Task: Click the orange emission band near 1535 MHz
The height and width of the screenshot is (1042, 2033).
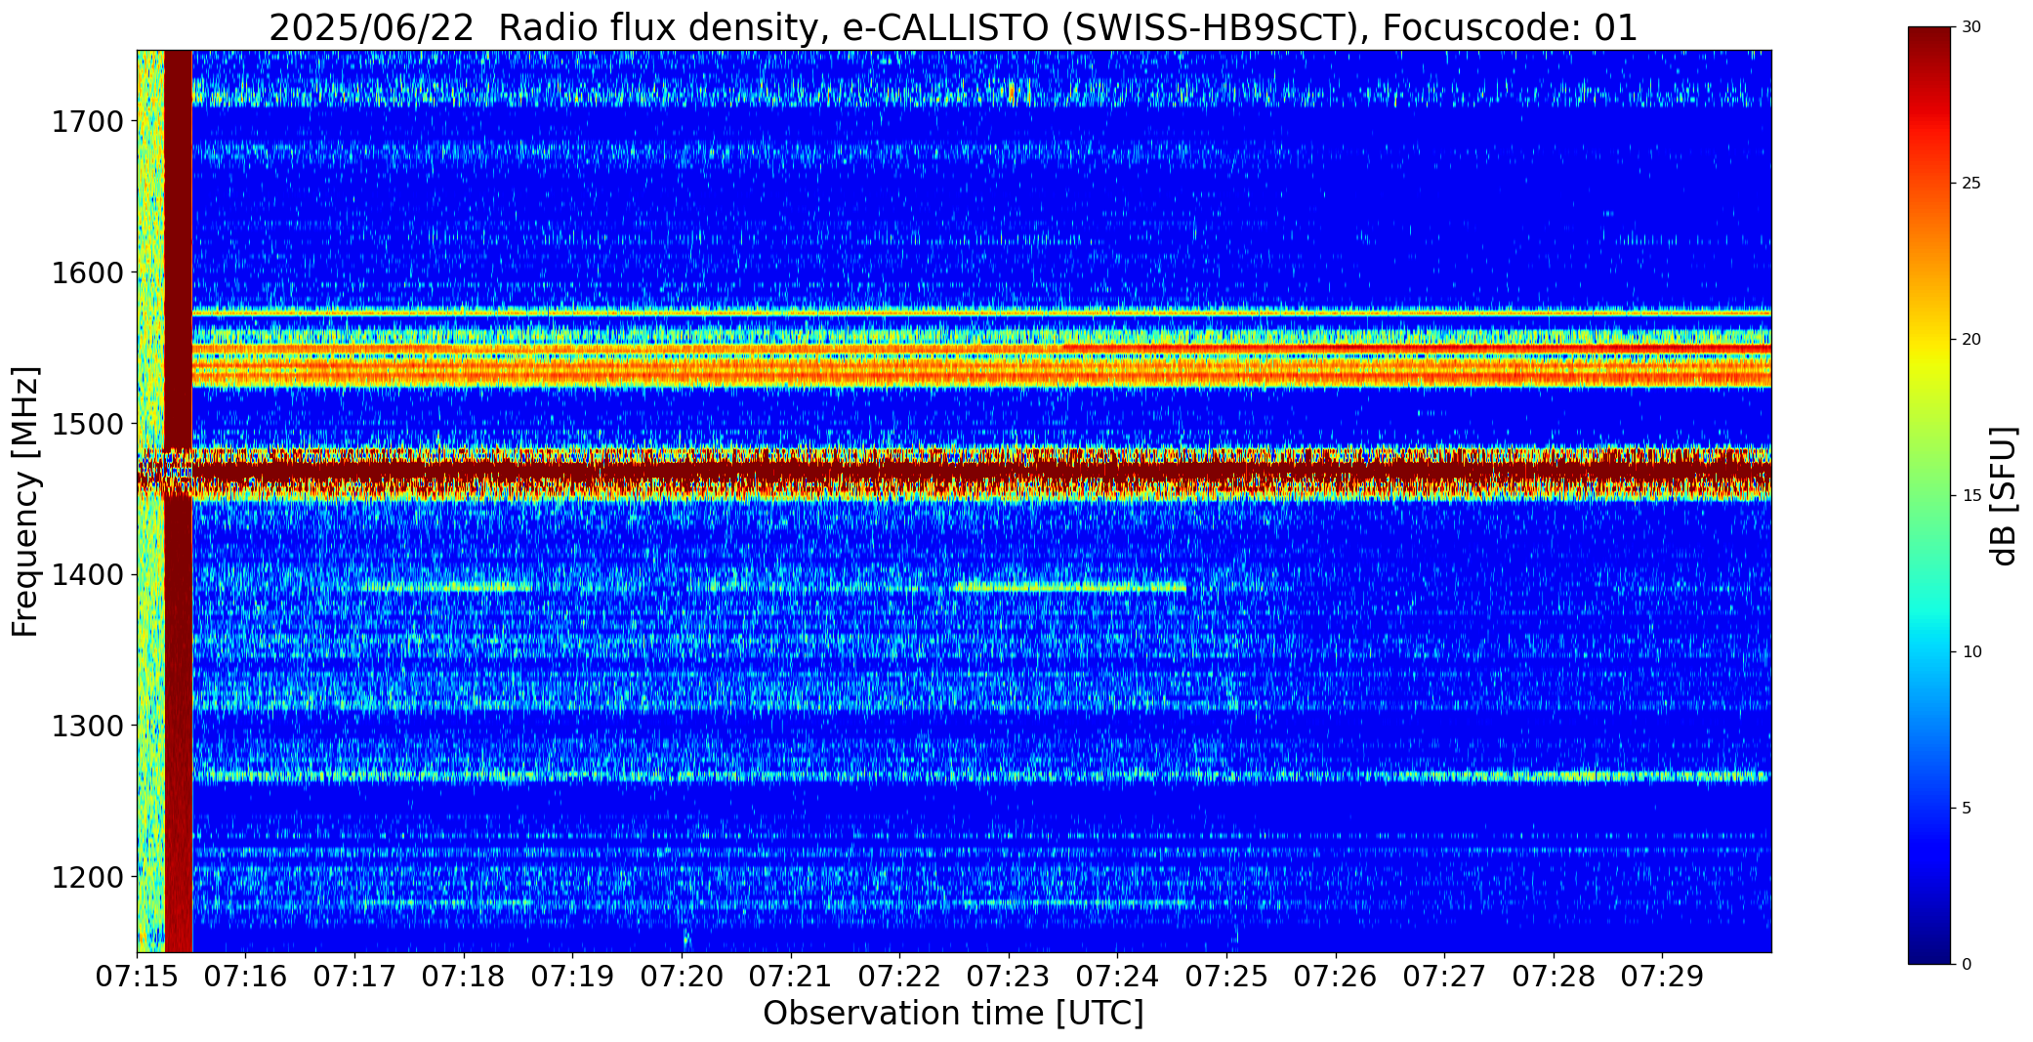Action: pos(981,373)
